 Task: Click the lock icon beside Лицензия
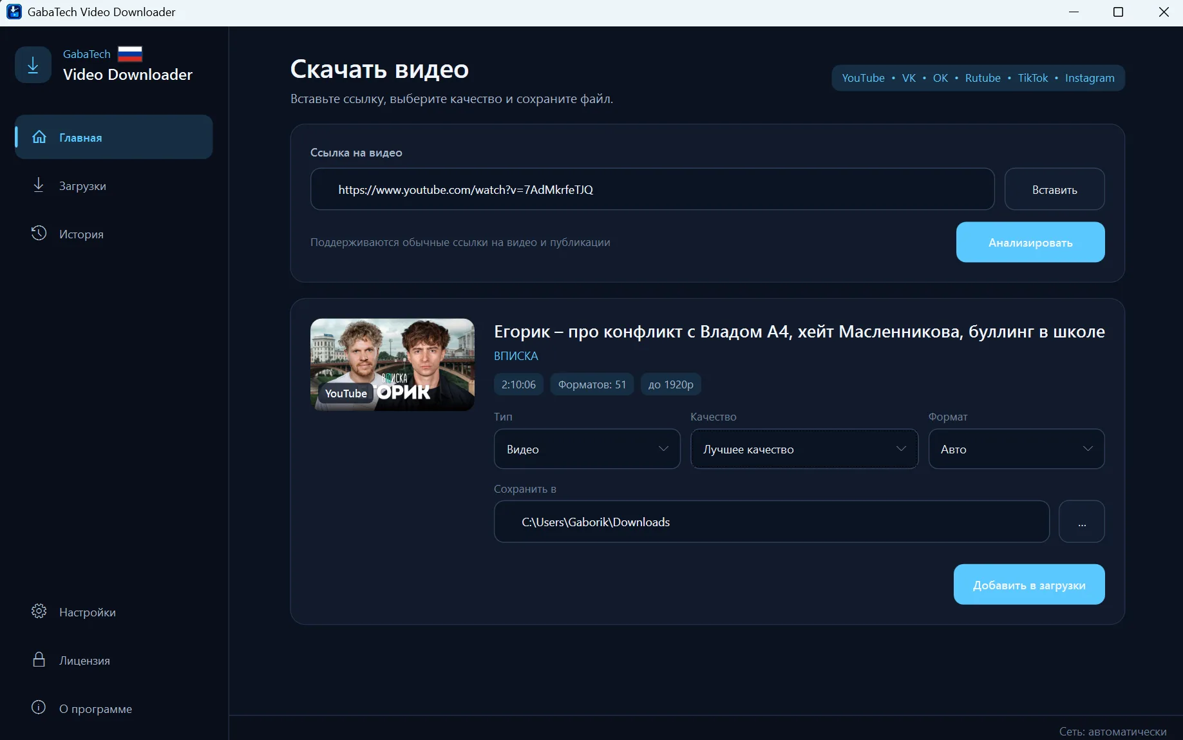click(39, 659)
